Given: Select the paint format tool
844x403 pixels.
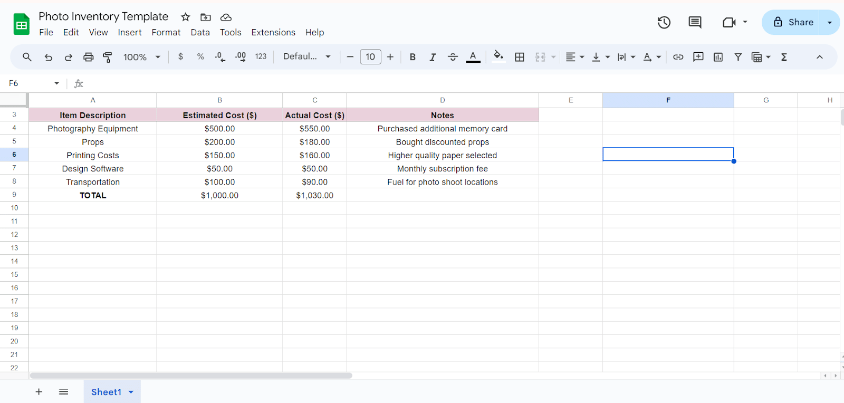Looking at the screenshot, I should [x=108, y=57].
